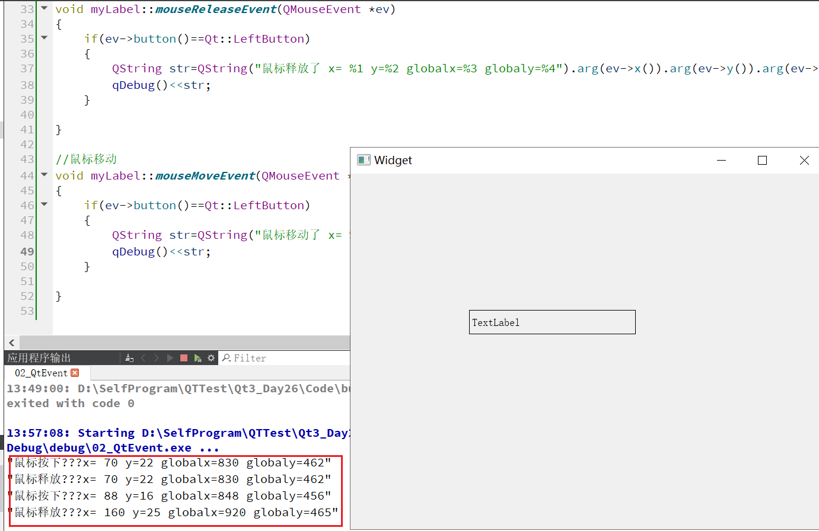Click the 'exited with code 0' output line
Image resolution: width=819 pixels, height=531 pixels.
[x=71, y=404]
